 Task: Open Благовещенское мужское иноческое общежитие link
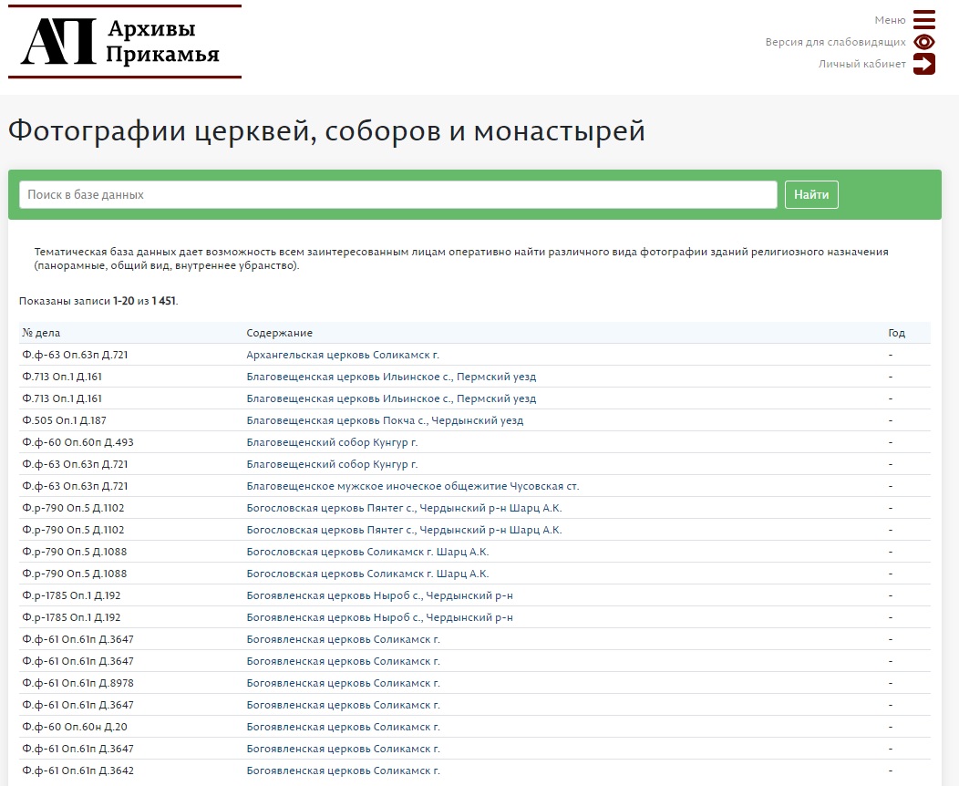[x=412, y=486]
